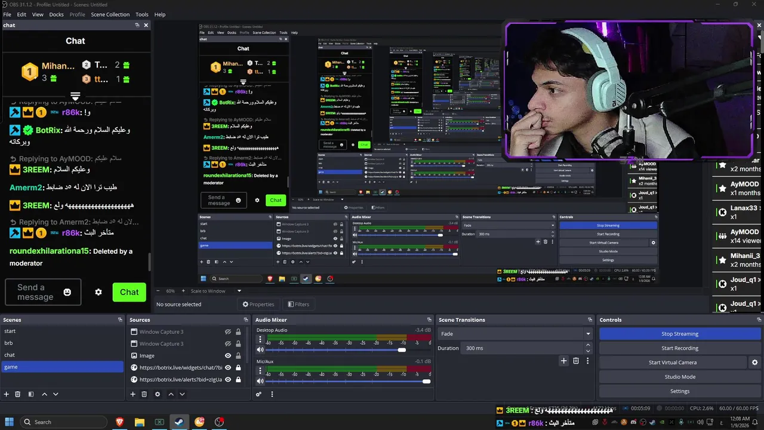Add a new source with plus icon
Viewport: 764px width, 430px height.
coord(133,394)
